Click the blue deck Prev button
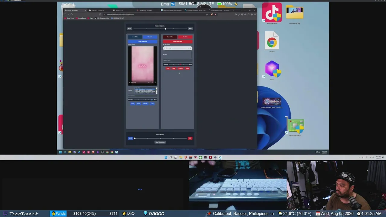This screenshot has height=217, width=386. point(133,104)
